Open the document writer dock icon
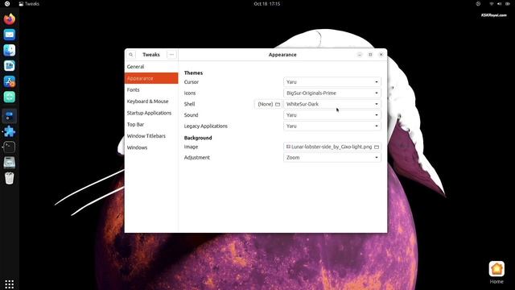The width and height of the screenshot is (515, 290). tap(10, 66)
